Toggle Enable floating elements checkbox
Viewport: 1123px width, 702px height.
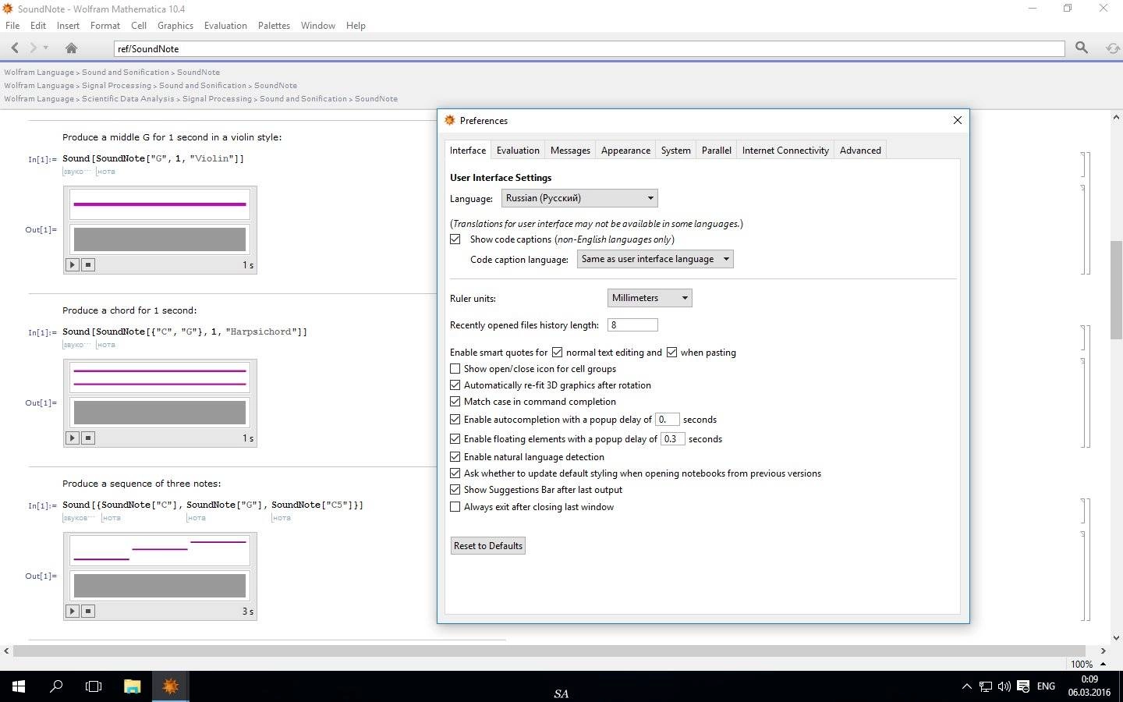[455, 439]
